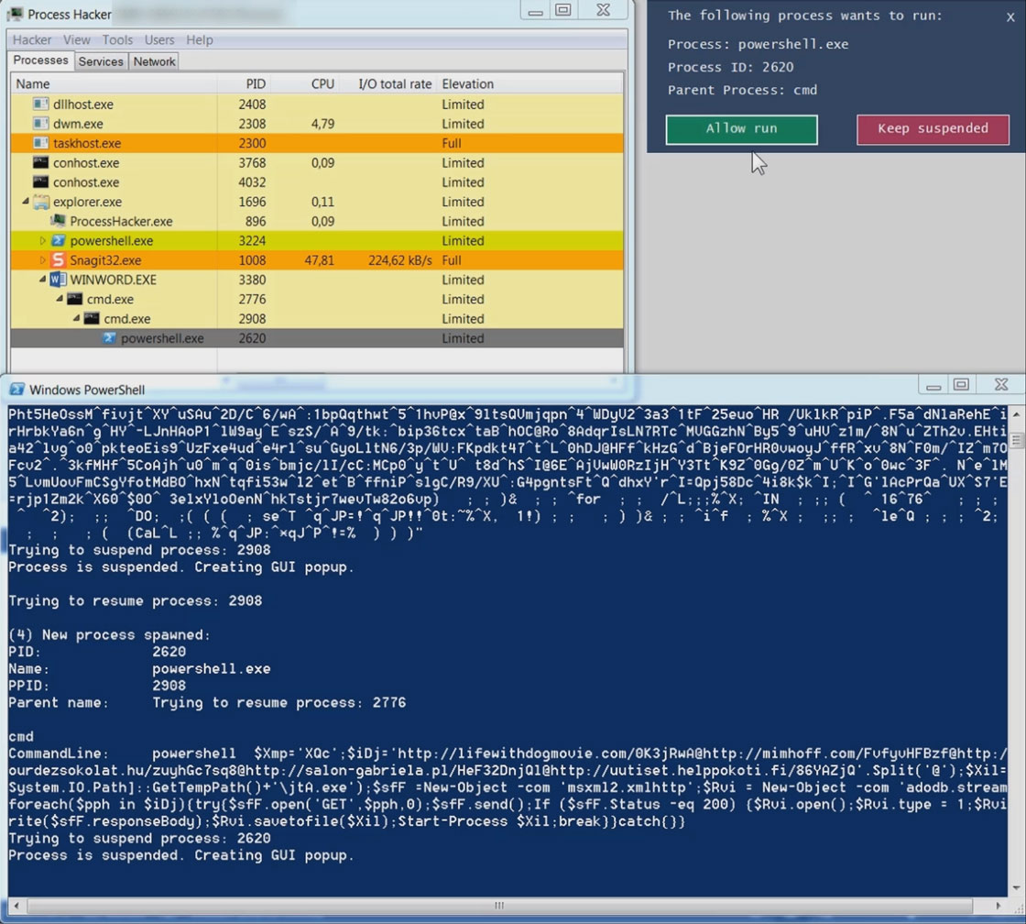Click the dllhost.exe process icon
1026x924 pixels.
point(40,104)
